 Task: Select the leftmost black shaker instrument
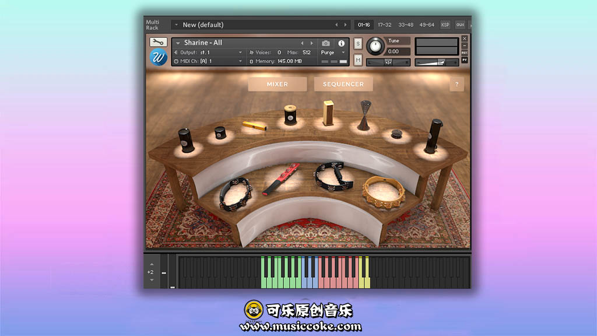click(186, 140)
